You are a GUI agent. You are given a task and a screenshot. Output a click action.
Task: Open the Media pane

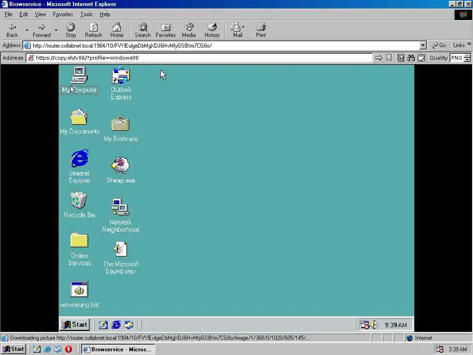pyautogui.click(x=189, y=30)
